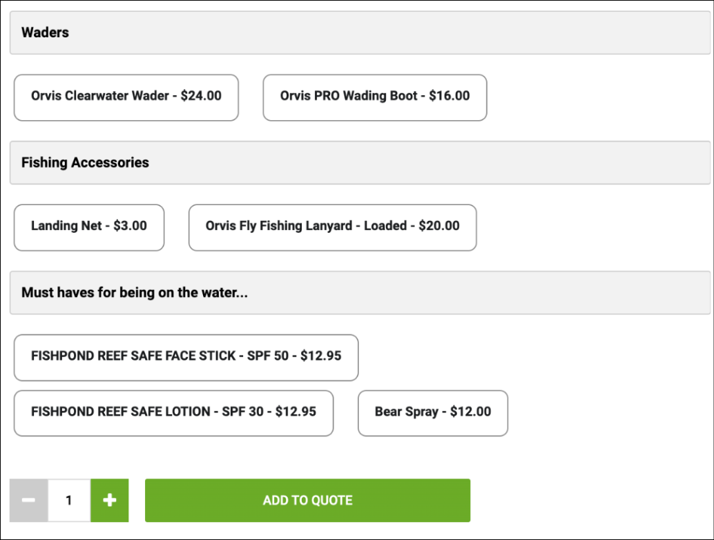This screenshot has height=540, width=714.
Task: Increase quantity with the plus icon
Action: [x=109, y=501]
